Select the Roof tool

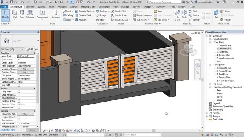[x=68, y=11]
